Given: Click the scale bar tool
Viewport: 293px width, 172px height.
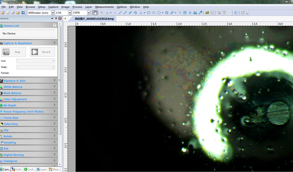Looking at the screenshot, I should [x=195, y=13].
